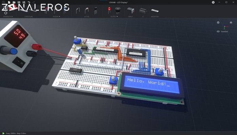Select the bent jumper wire component under Active
Viewport: 237px width, 135px height.
78,10
